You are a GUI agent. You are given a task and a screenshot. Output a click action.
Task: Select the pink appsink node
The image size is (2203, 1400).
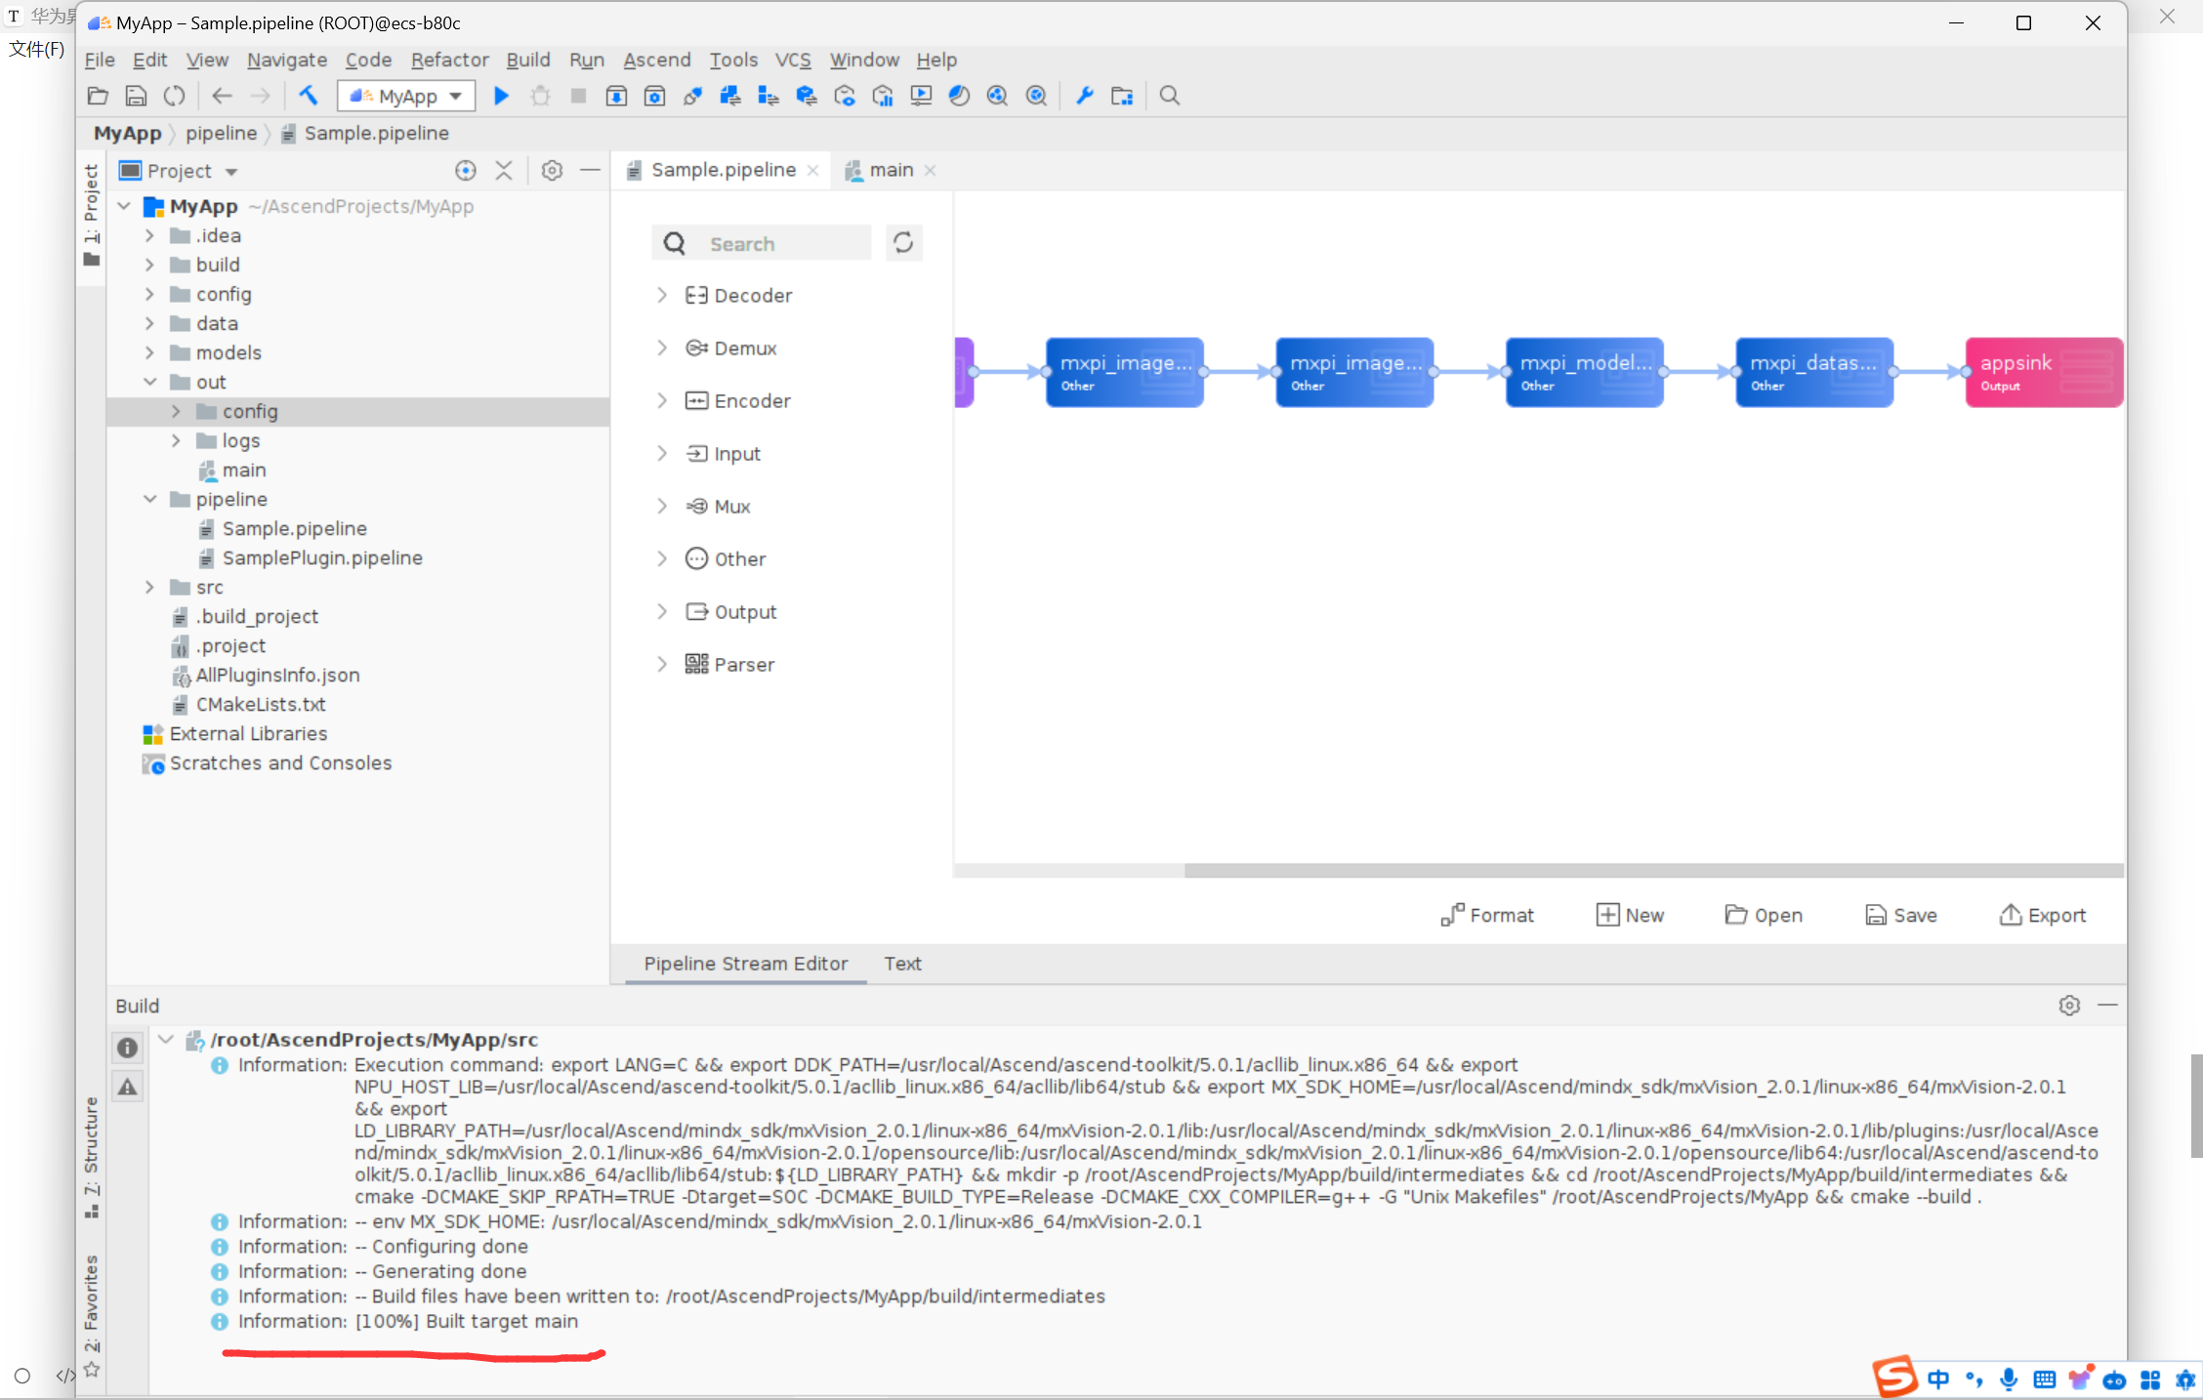tap(2043, 372)
